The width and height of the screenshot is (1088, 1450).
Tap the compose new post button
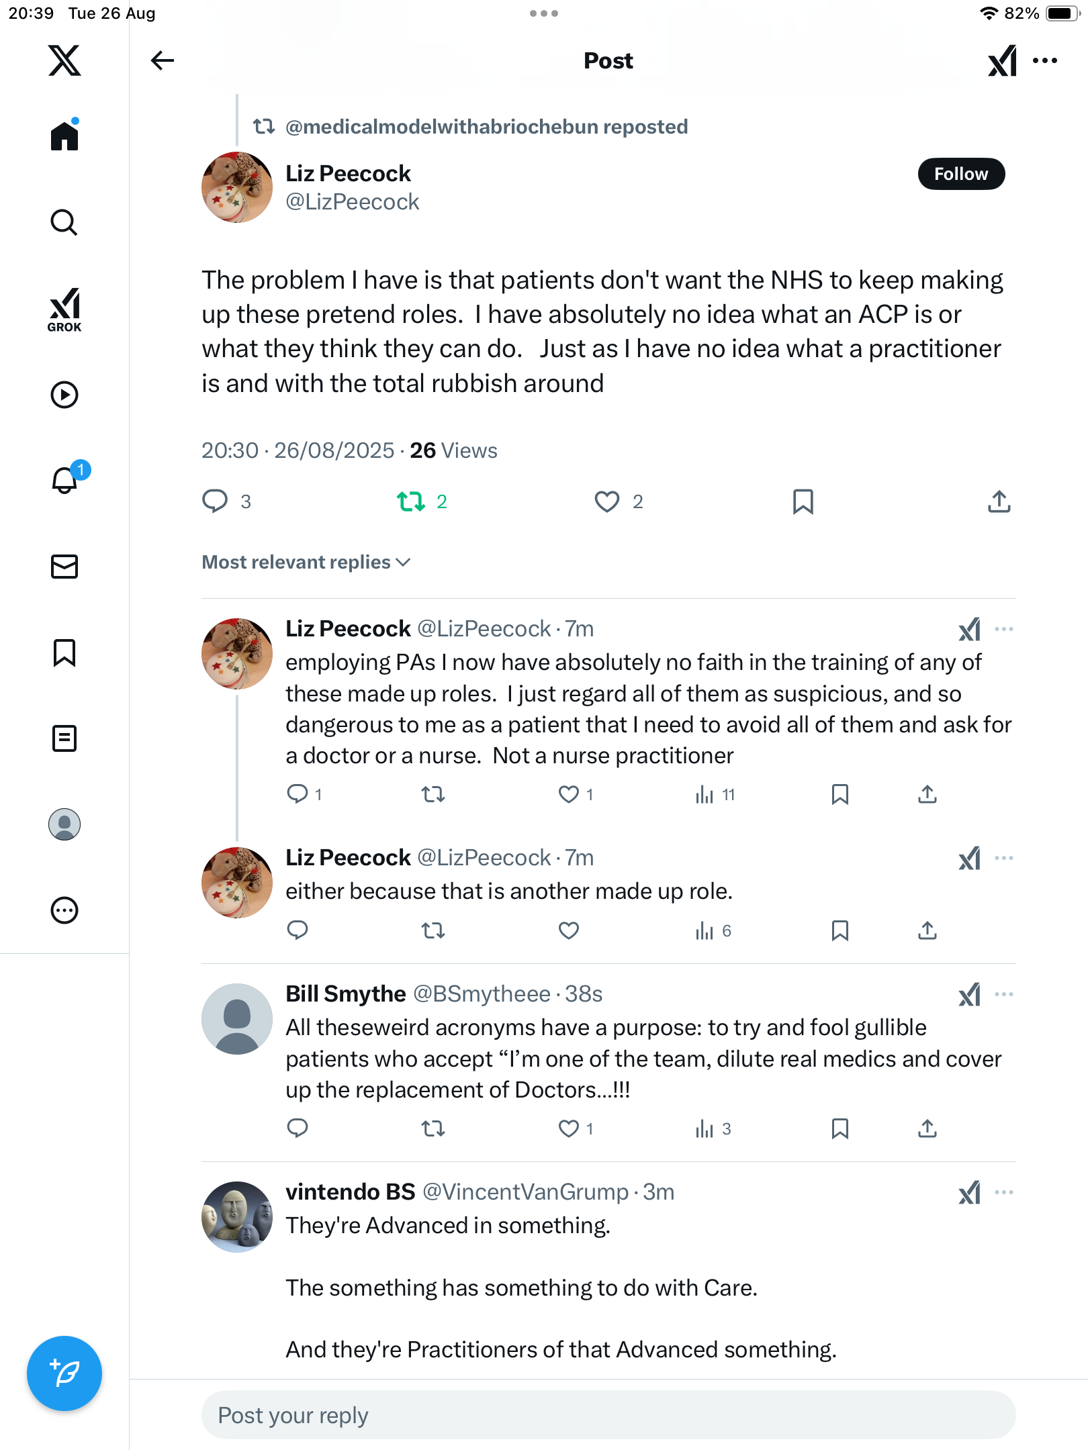[x=64, y=1373]
